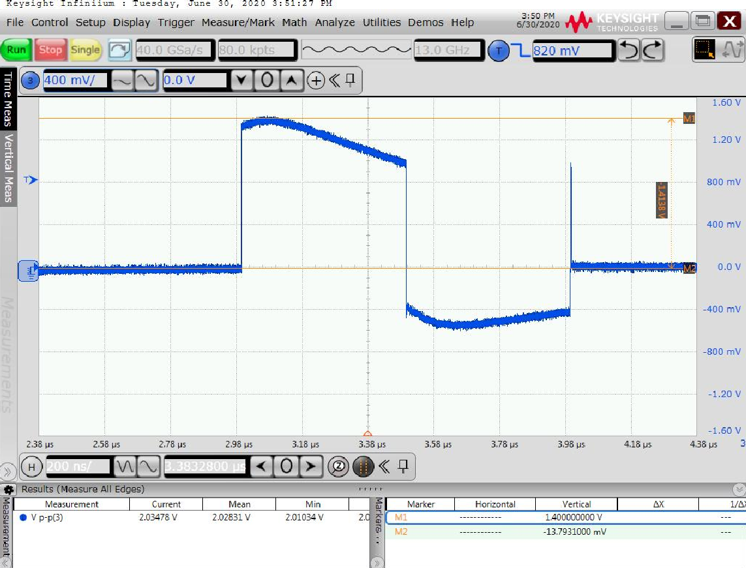Image resolution: width=746 pixels, height=568 pixels.
Task: Click the 200 ns/ time scale field
Action: (x=78, y=467)
